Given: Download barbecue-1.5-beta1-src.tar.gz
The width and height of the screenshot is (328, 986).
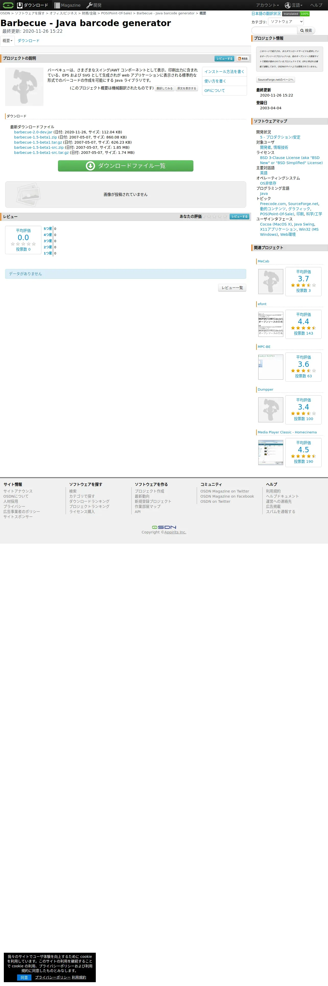Looking at the screenshot, I should pos(41,152).
